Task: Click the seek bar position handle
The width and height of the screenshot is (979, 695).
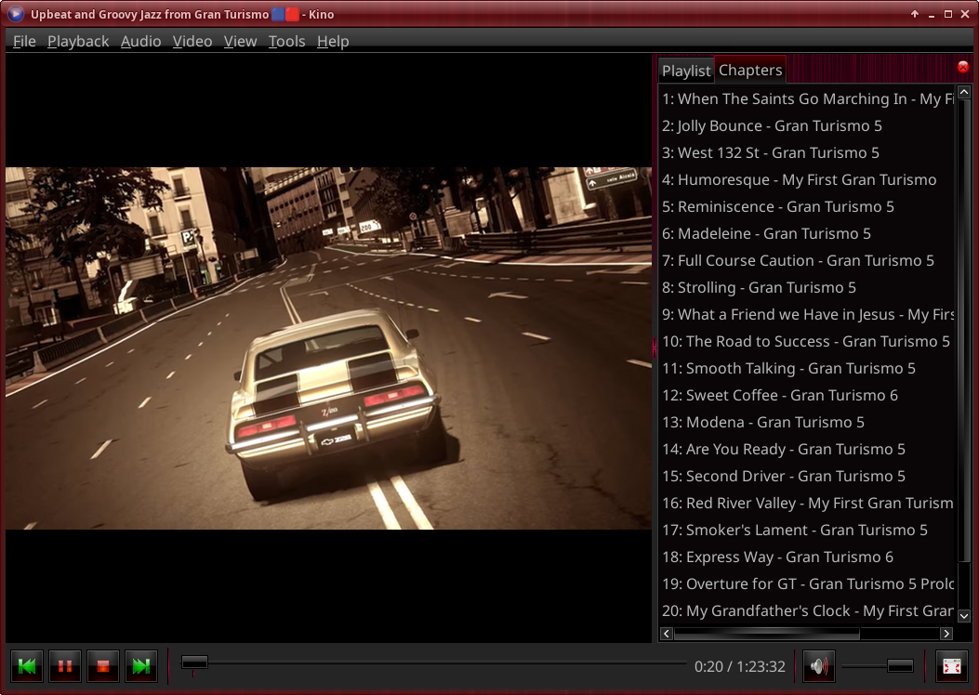Action: coord(194,662)
